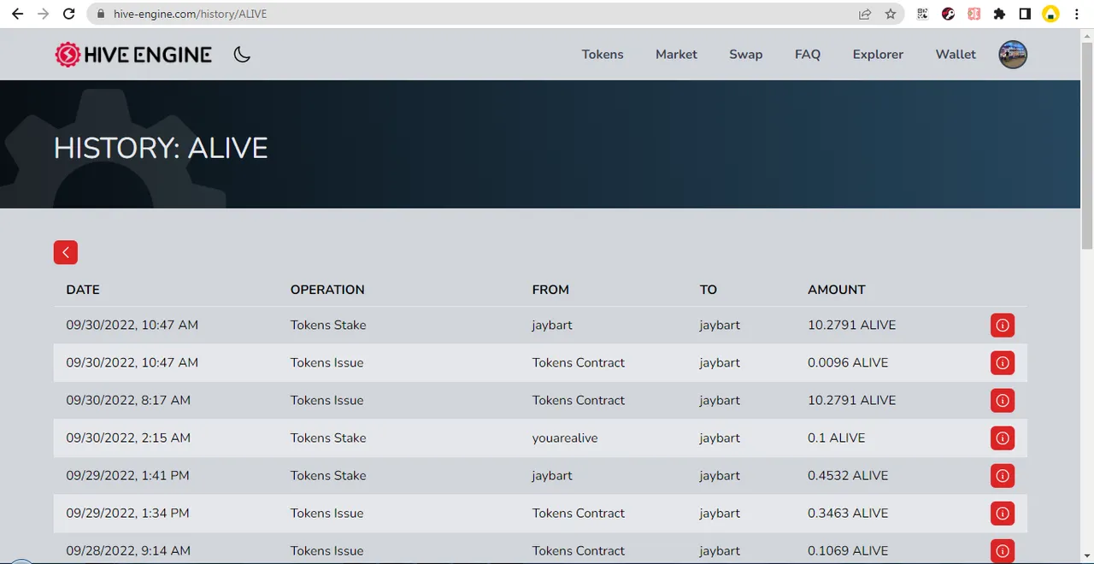Bookmark this page with the star icon
Viewport: 1094px width, 564px height.
click(891, 14)
